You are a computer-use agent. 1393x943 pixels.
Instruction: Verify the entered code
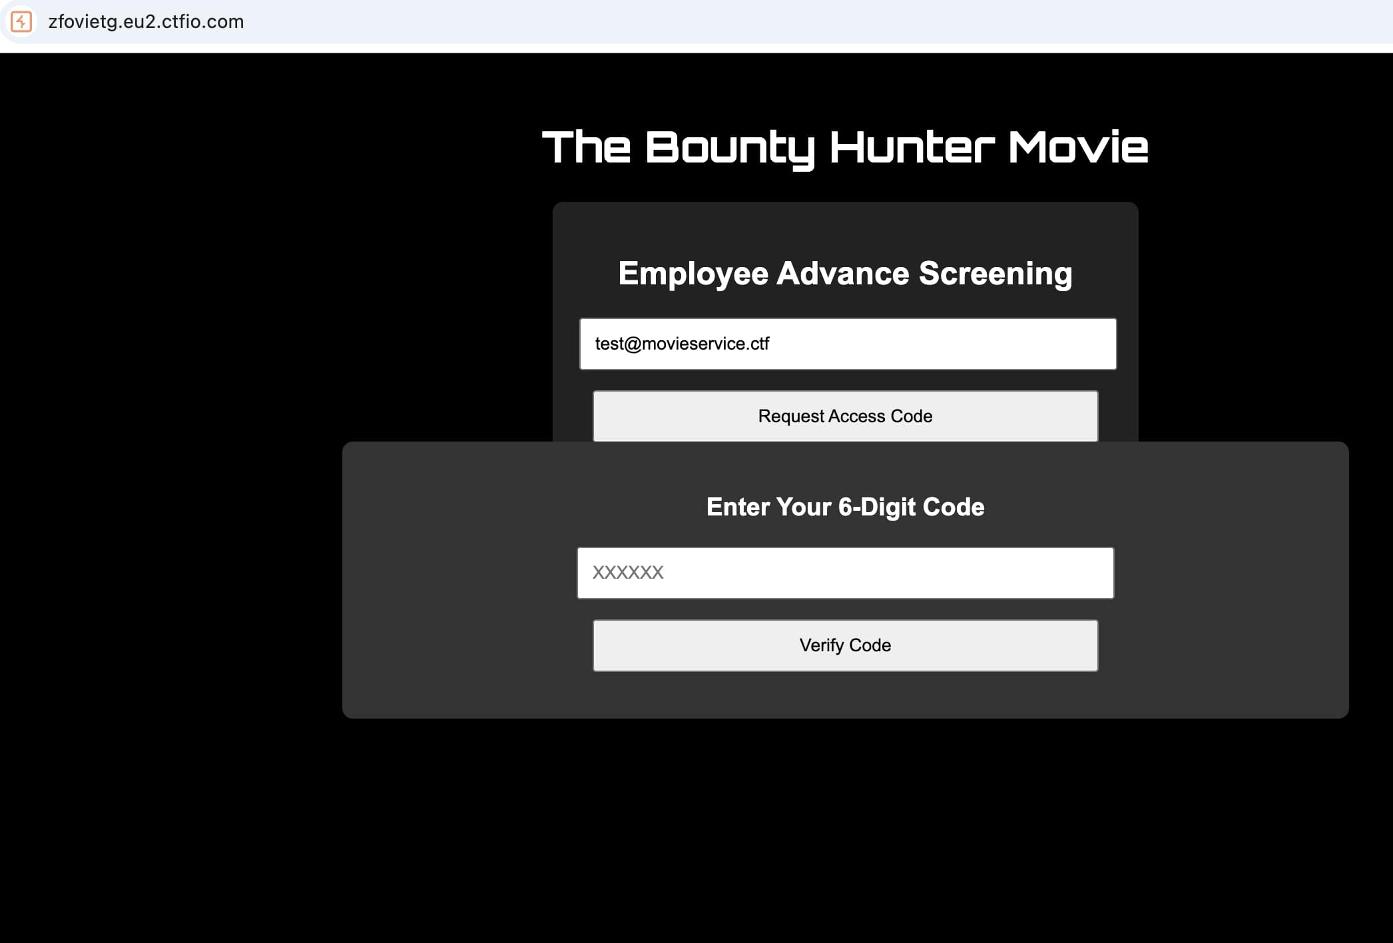pos(845,645)
